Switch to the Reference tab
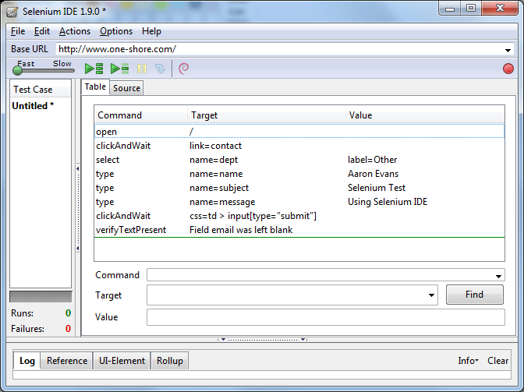 point(67,361)
